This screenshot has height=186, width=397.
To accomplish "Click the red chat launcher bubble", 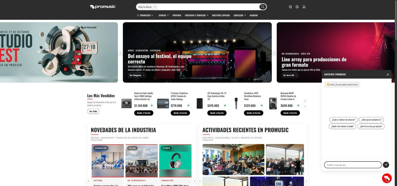I will click(387, 178).
